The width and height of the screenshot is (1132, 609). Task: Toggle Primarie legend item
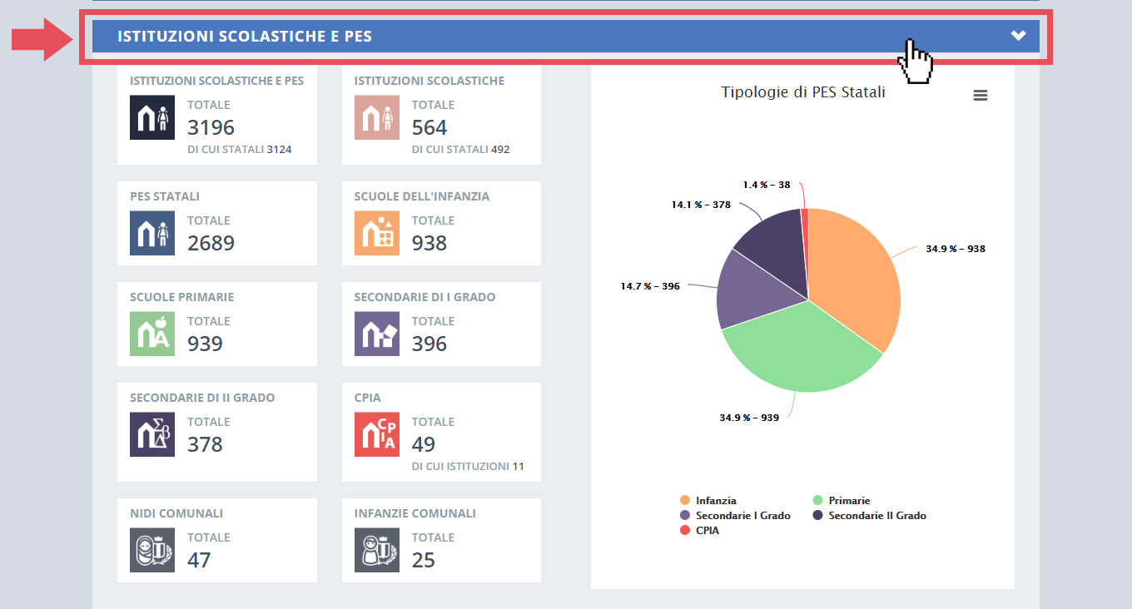point(841,501)
